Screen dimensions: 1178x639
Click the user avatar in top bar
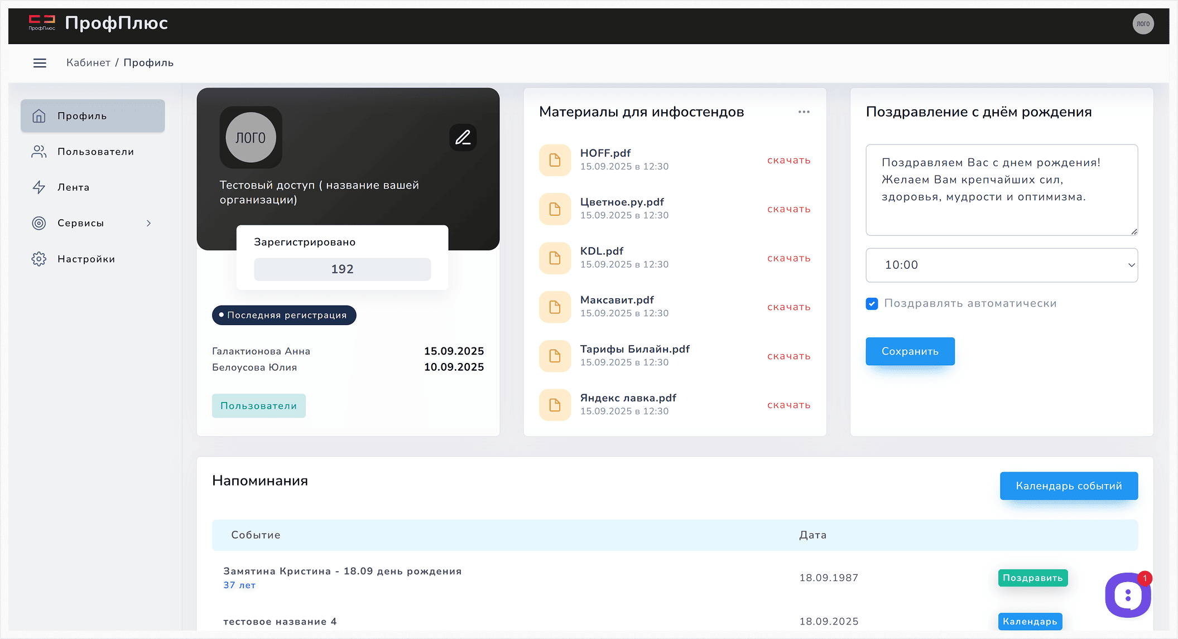[1143, 23]
